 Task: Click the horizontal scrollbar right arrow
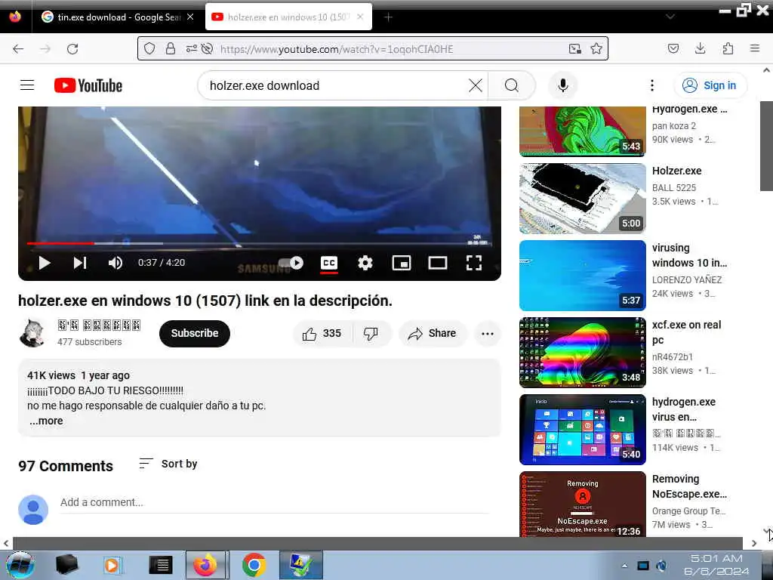click(x=754, y=544)
